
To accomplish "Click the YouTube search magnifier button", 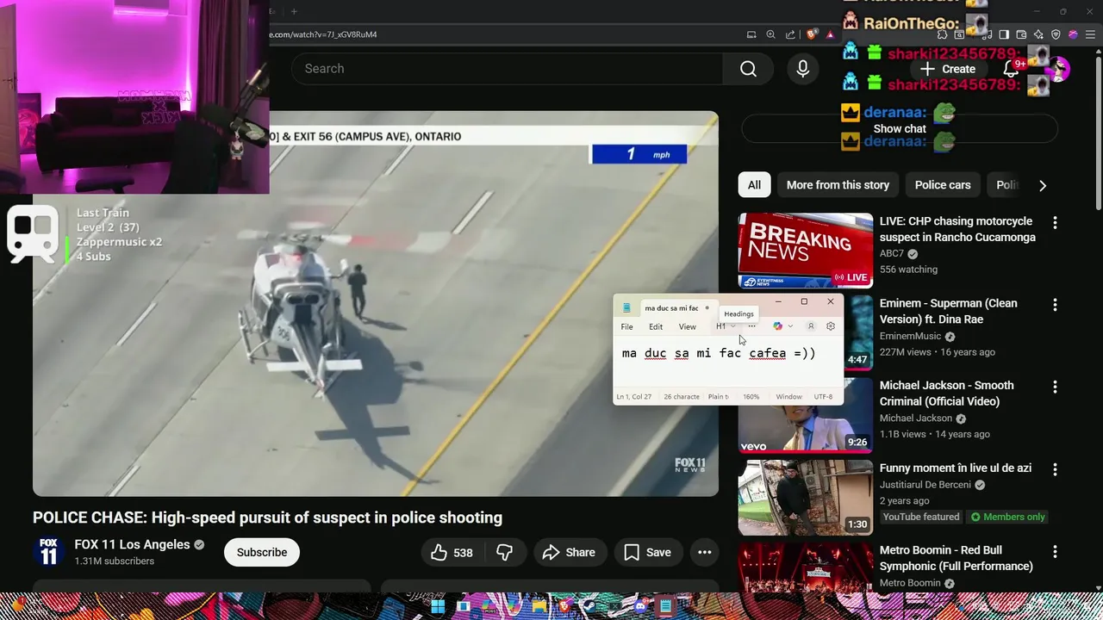I will tap(748, 69).
